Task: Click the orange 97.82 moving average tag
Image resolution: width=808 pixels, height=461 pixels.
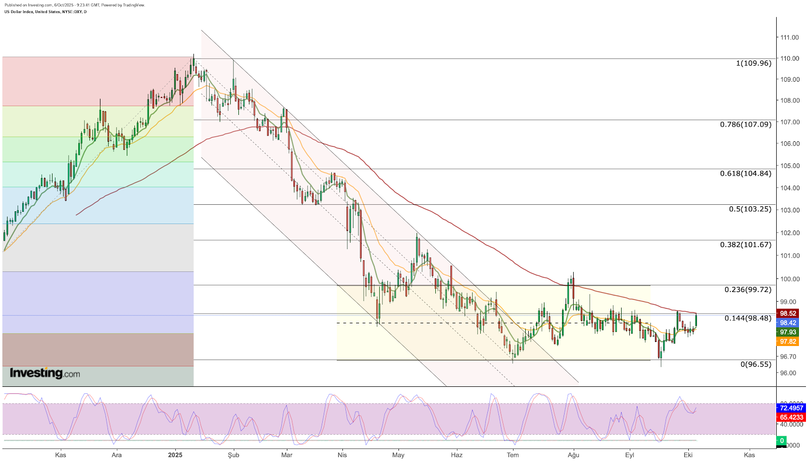Action: point(788,341)
